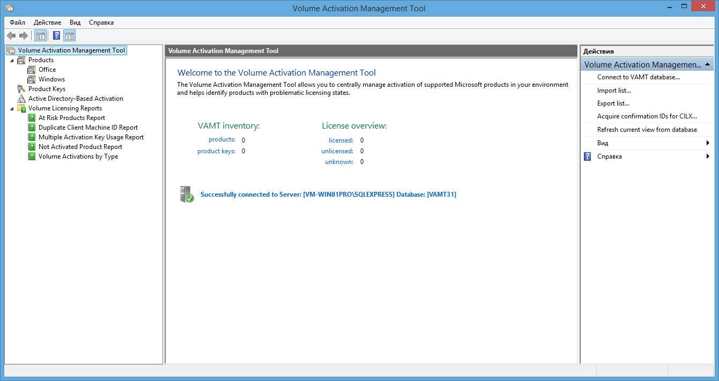Viewport: 719px width, 381px height.
Task: Click the root Volume Activation Management Tool icon
Action: pos(11,50)
